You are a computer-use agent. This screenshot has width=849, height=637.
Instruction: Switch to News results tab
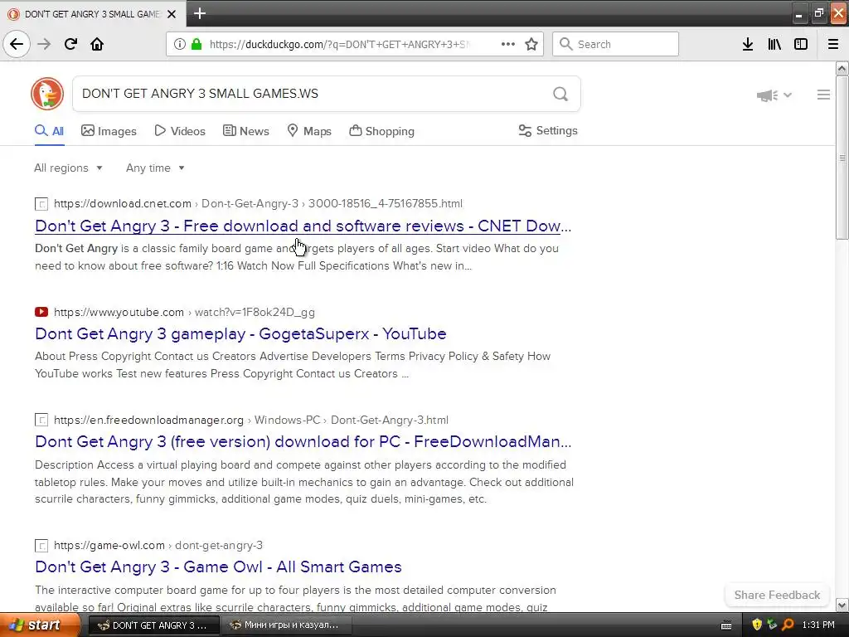245,131
